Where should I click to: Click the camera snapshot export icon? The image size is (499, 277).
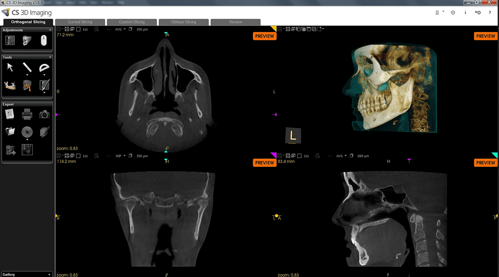(44, 114)
